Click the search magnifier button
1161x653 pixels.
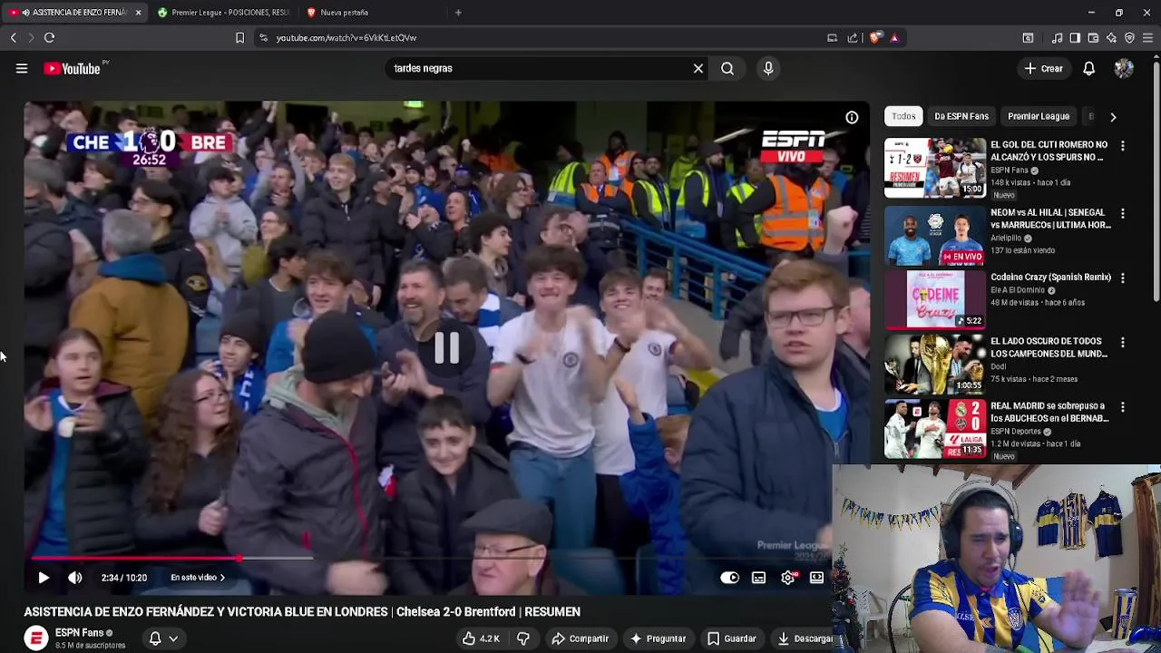727,68
